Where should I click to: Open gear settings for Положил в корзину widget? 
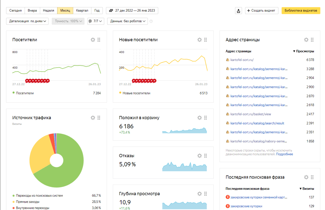point(199,118)
